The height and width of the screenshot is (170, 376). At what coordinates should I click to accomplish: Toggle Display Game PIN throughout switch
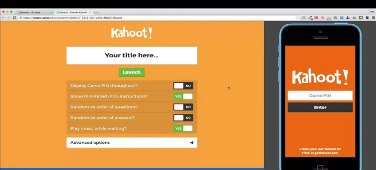(x=183, y=86)
